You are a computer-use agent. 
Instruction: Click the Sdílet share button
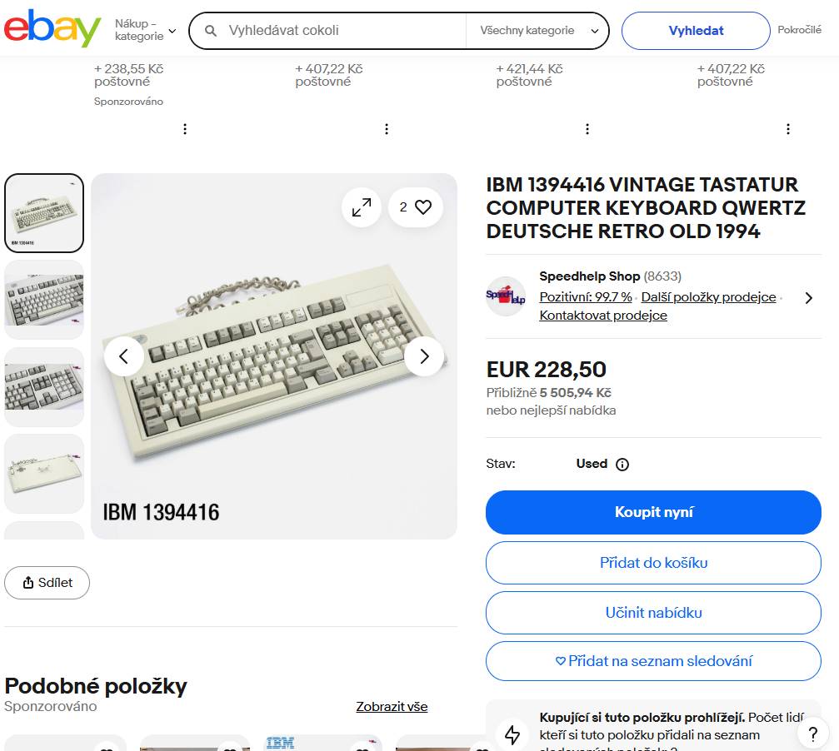coord(47,583)
